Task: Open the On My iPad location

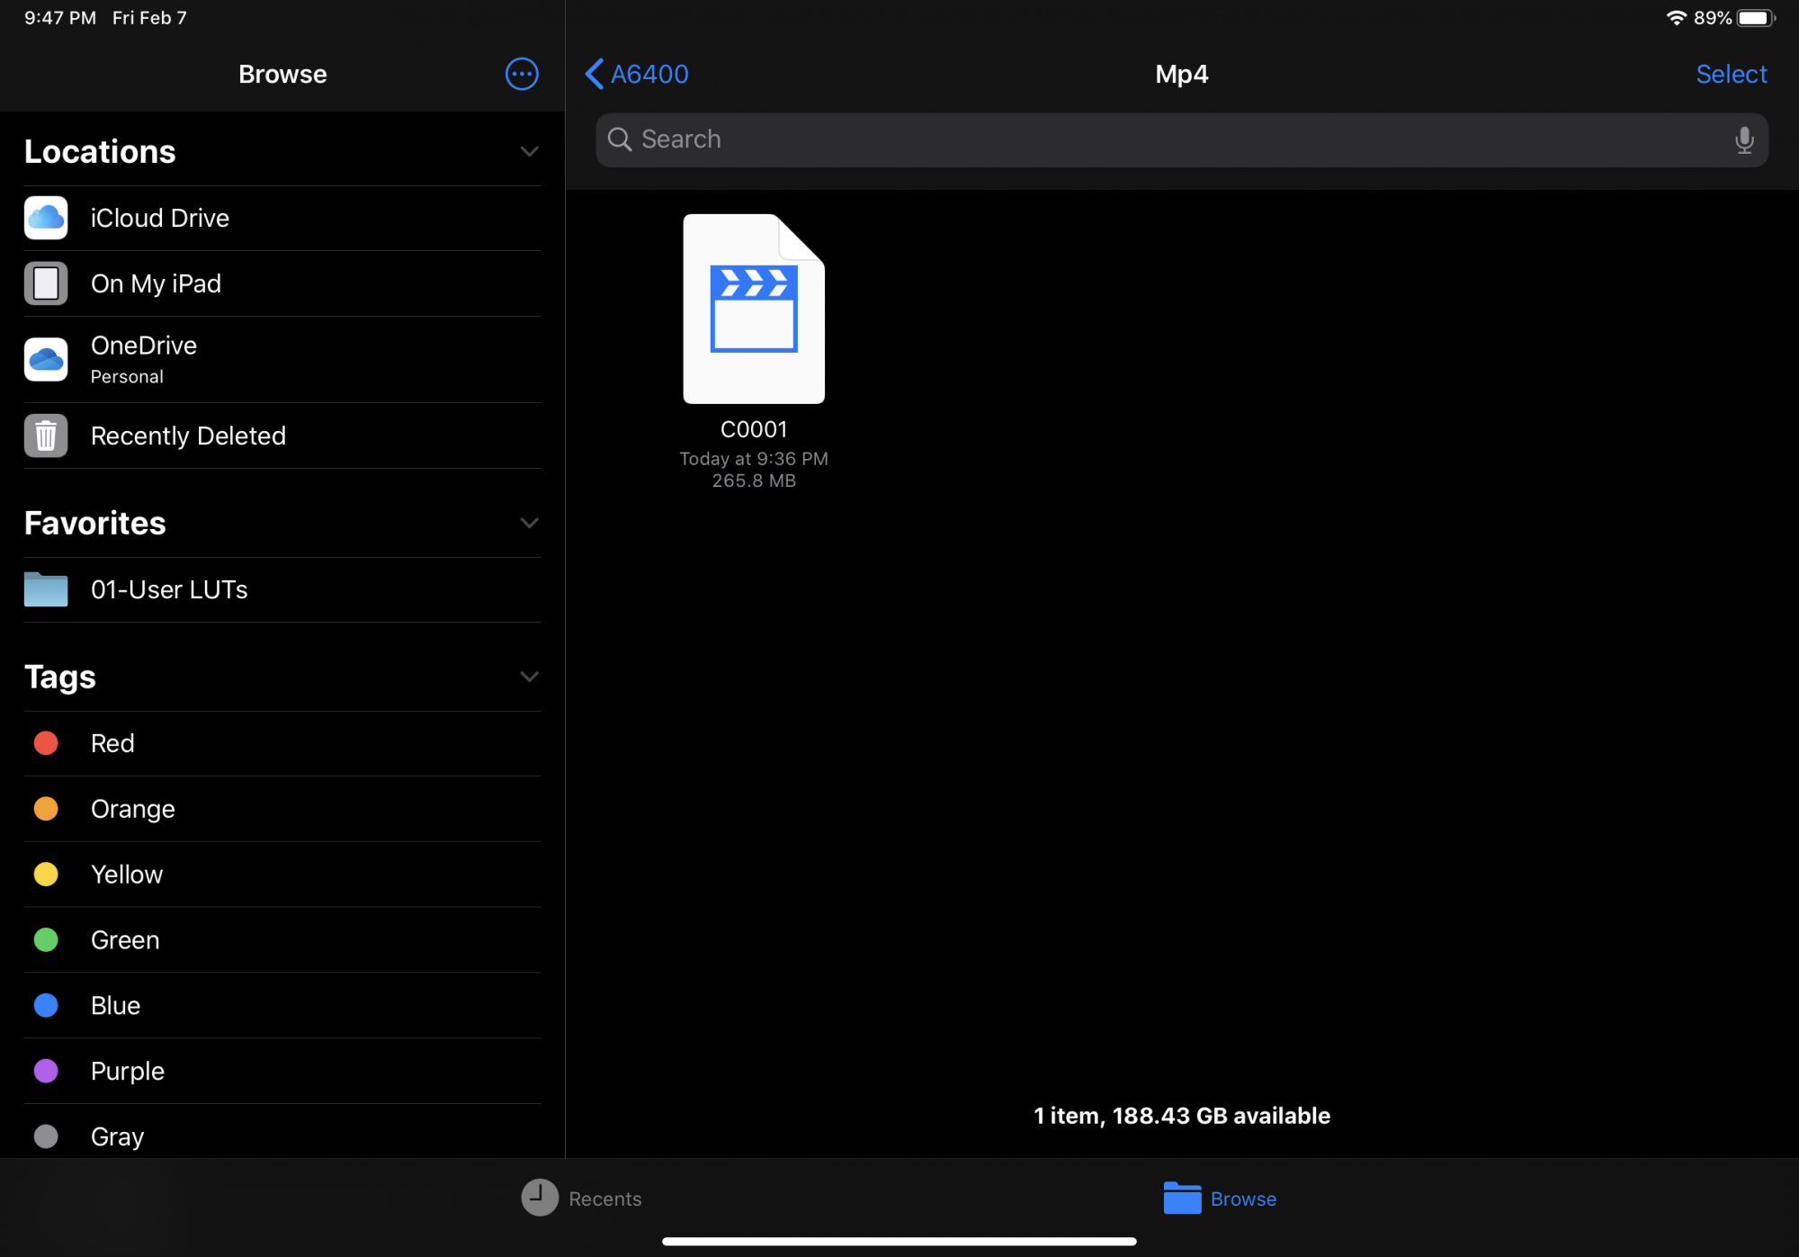Action: pos(156,283)
